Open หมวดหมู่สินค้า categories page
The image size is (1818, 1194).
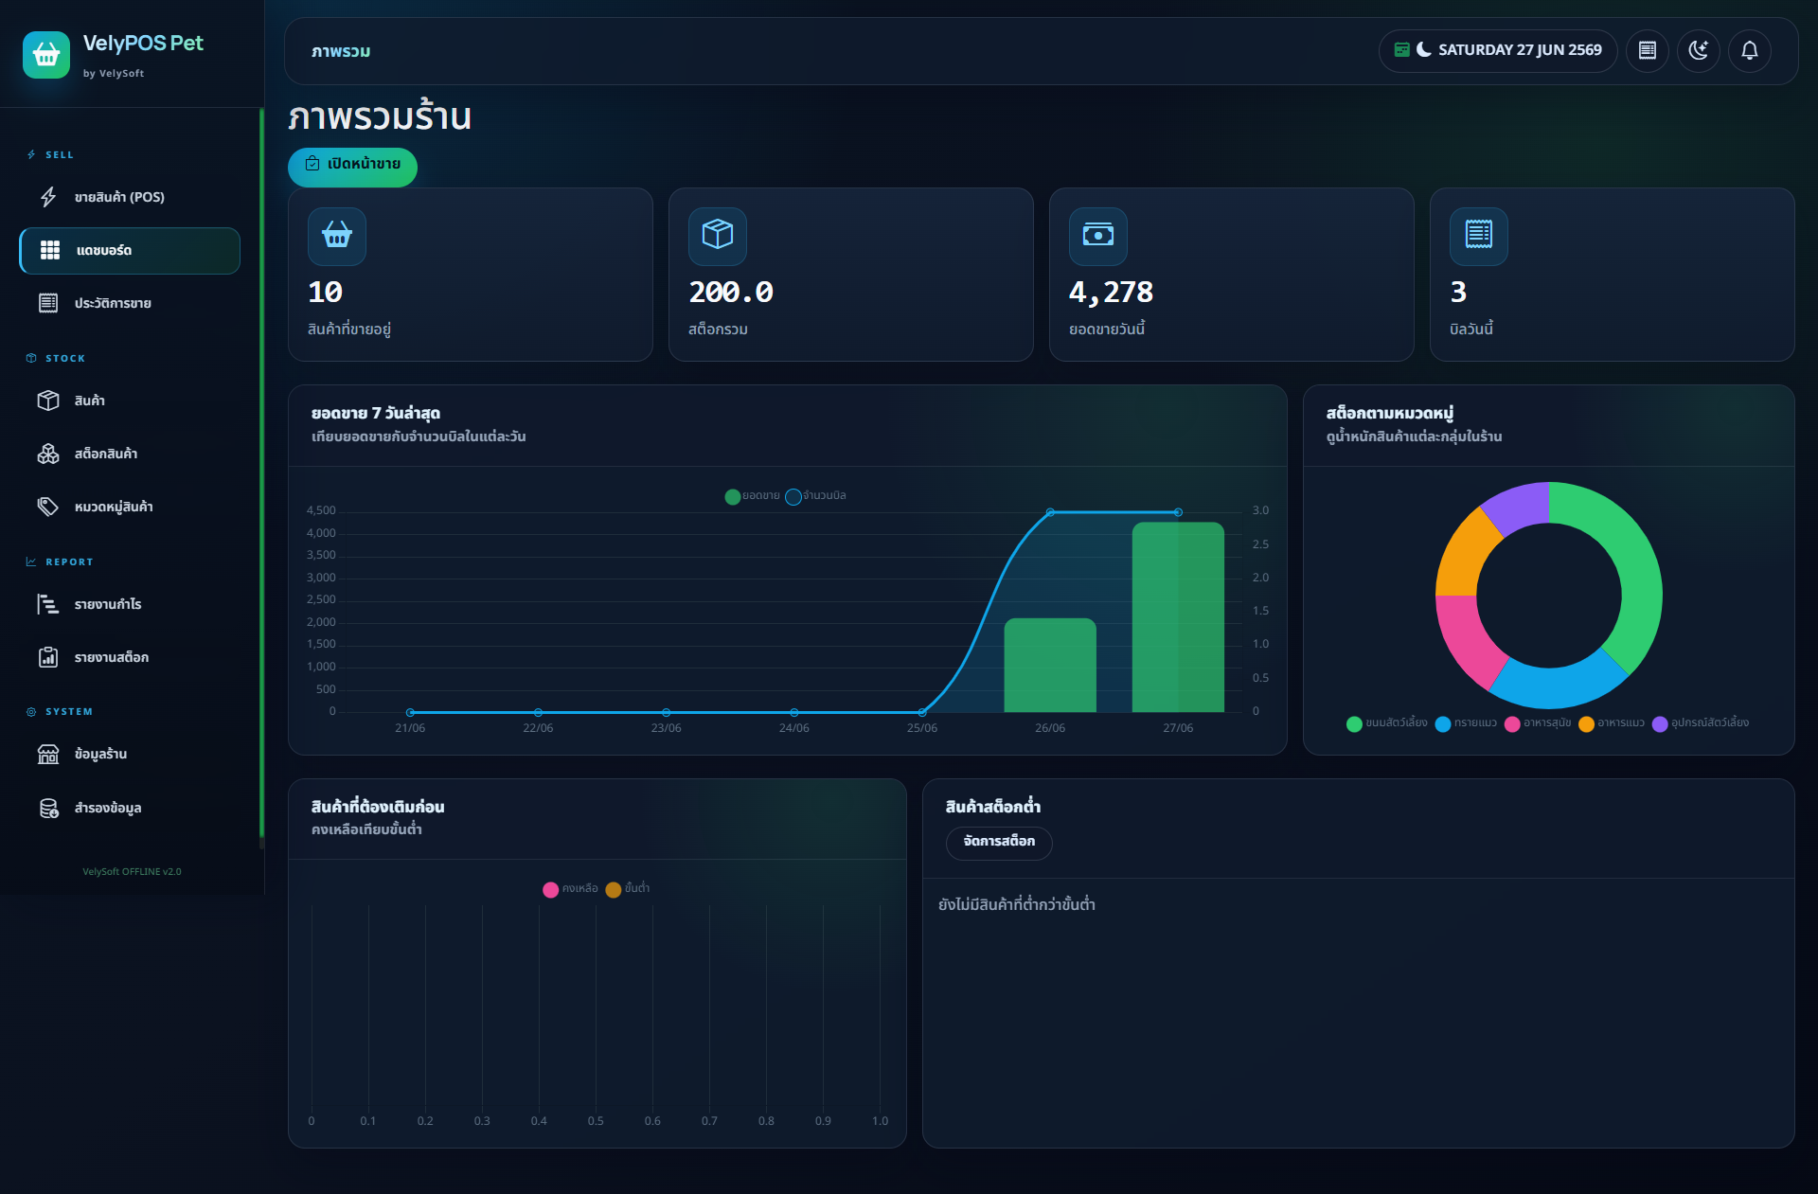point(130,508)
